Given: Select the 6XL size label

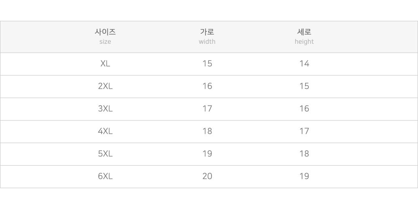Looking at the screenshot, I should [105, 176].
